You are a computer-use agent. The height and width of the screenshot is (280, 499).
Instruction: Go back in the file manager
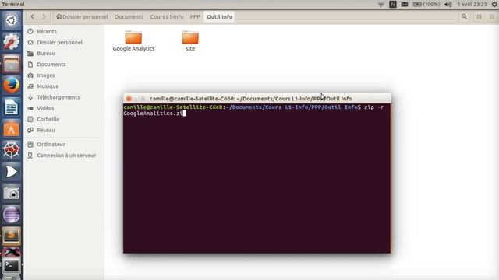pos(32,16)
